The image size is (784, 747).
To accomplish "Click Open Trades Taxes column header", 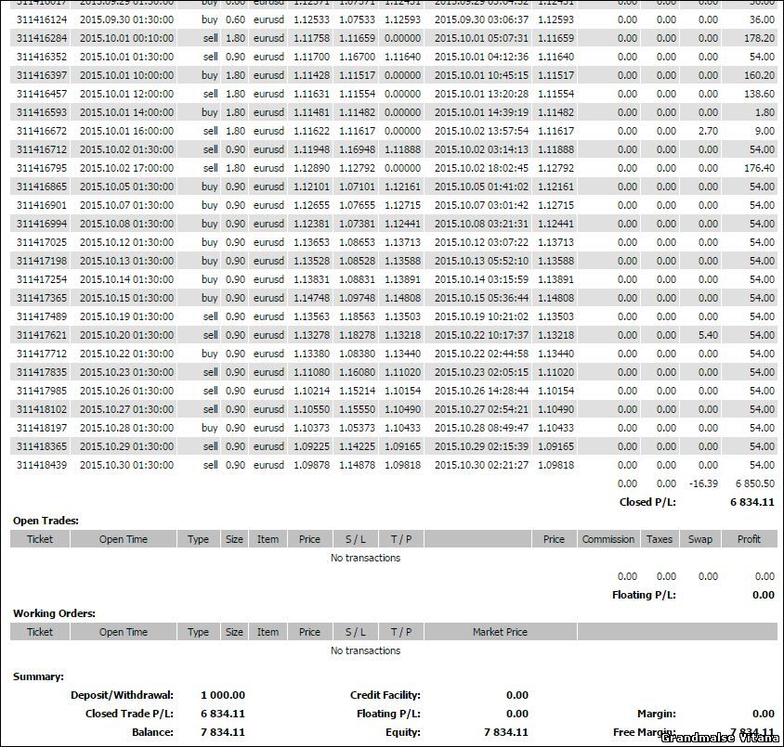I will tap(659, 539).
